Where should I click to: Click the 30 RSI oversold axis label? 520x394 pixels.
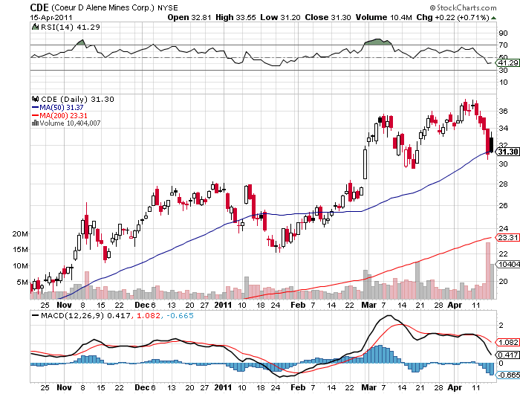point(504,70)
